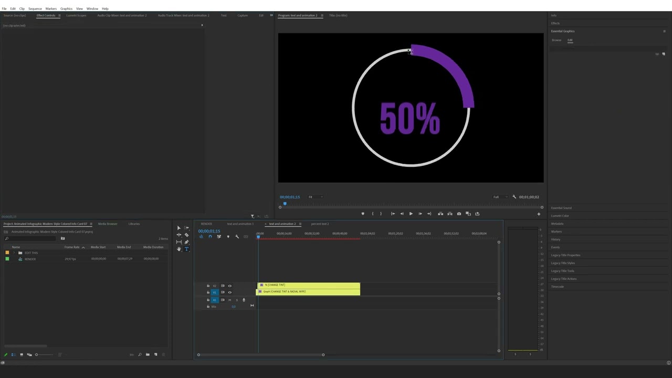The image size is (672, 378).
Task: Click New Item icon in Project panel
Action: coord(155,355)
